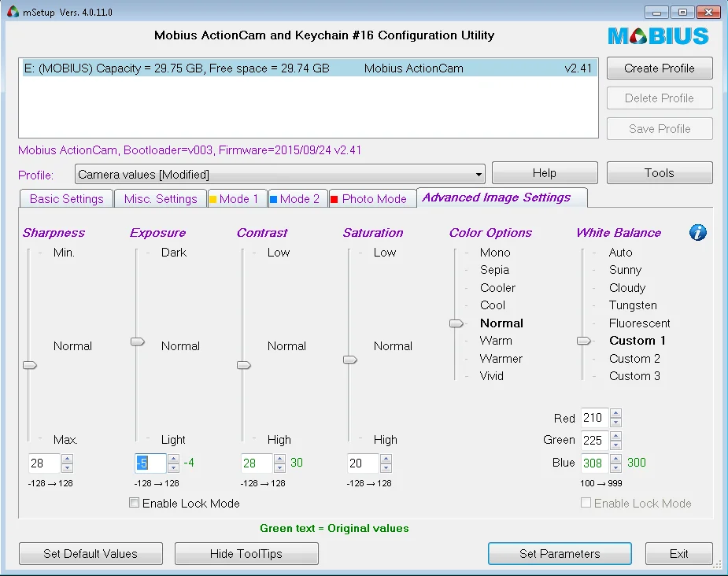Select Sunny white balance
Image resolution: width=728 pixels, height=576 pixels.
[x=625, y=270]
